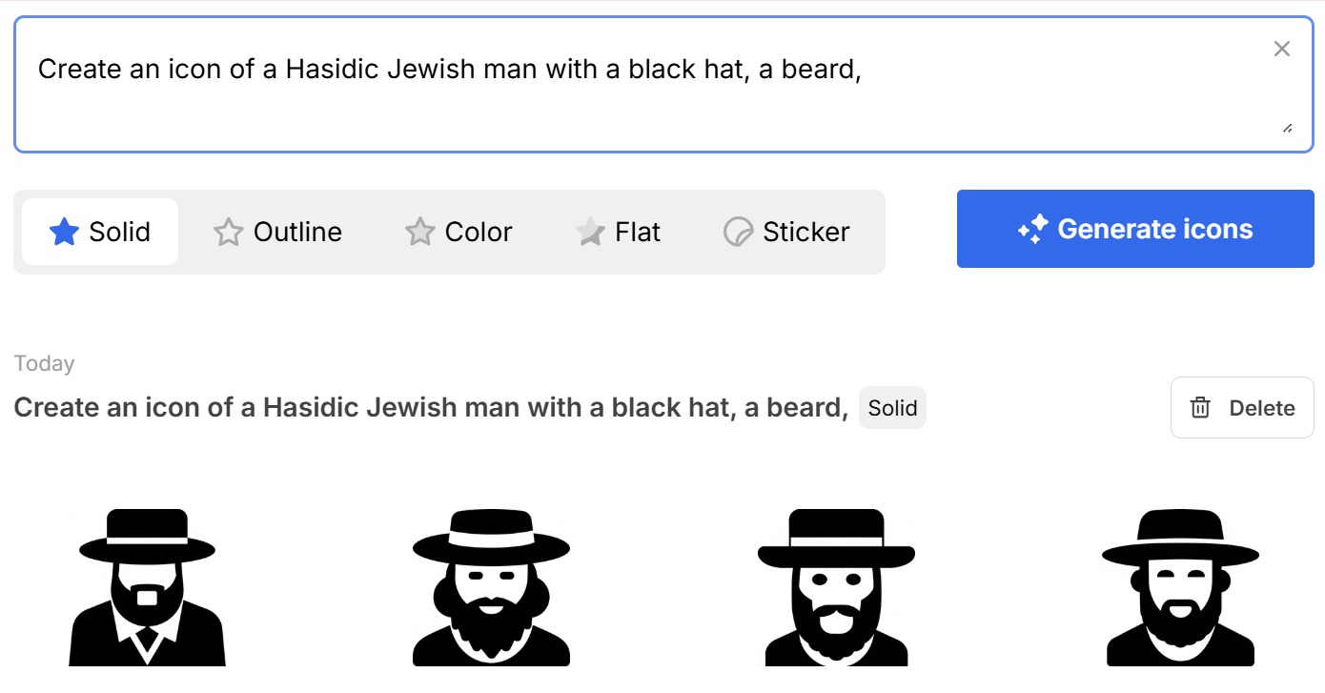Viewport: 1325px width, 693px height.
Task: Click the gray star icon beside Color
Action: (419, 232)
